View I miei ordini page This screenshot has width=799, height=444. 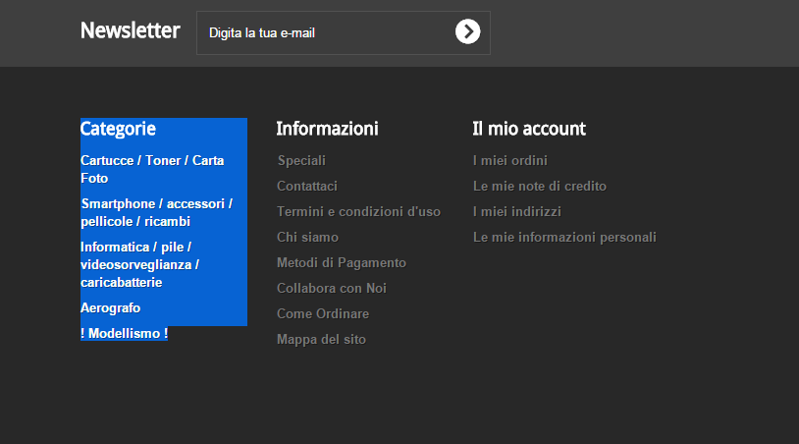pos(510,160)
